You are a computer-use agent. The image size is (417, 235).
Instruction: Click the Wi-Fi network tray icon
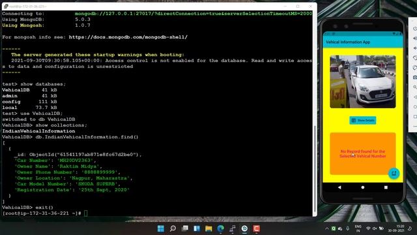[x=368, y=228]
